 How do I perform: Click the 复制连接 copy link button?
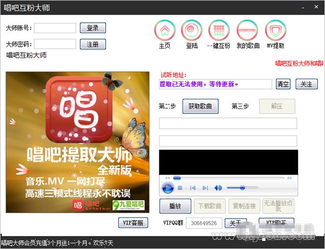244,206
